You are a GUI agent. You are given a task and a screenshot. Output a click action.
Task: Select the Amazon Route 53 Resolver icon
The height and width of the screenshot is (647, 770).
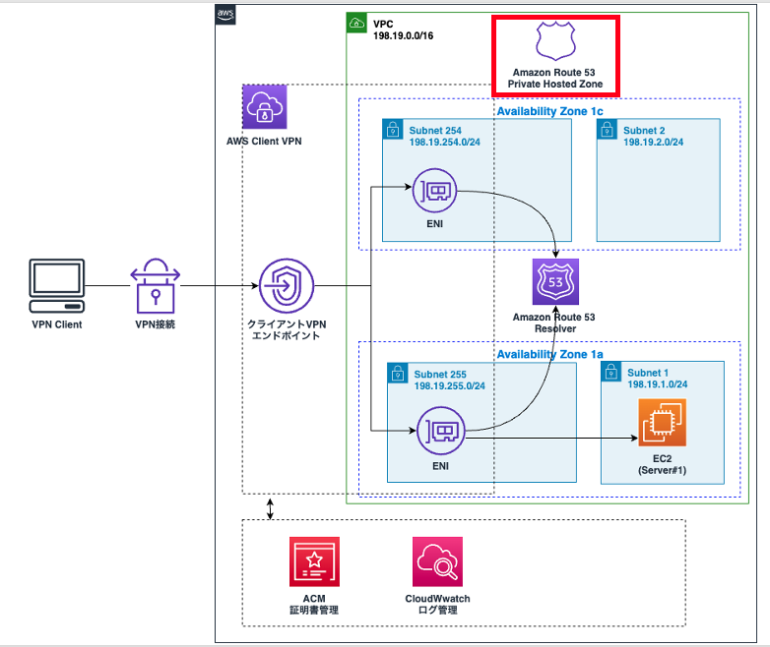[x=555, y=281]
